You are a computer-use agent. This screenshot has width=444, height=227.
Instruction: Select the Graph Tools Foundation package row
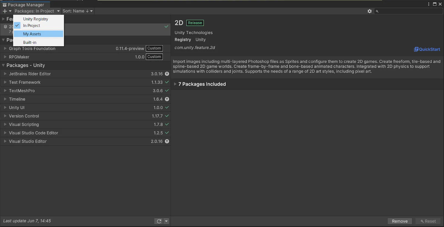[85, 49]
